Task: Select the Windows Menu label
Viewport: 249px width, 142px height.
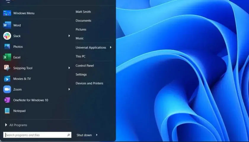Action: point(24,13)
